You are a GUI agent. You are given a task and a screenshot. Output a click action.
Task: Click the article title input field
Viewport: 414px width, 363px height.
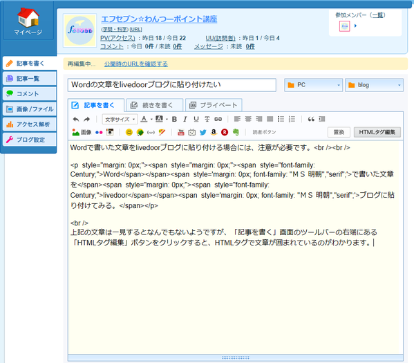[172, 85]
